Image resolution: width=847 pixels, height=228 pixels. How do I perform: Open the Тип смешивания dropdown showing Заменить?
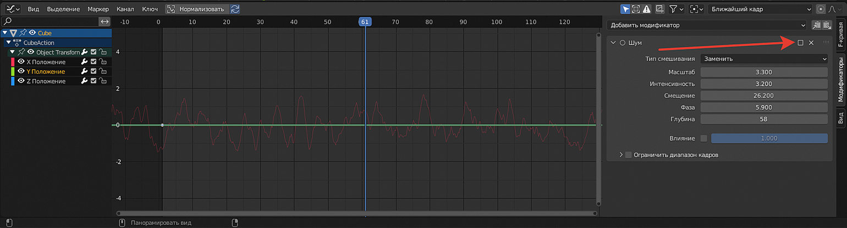[764, 59]
